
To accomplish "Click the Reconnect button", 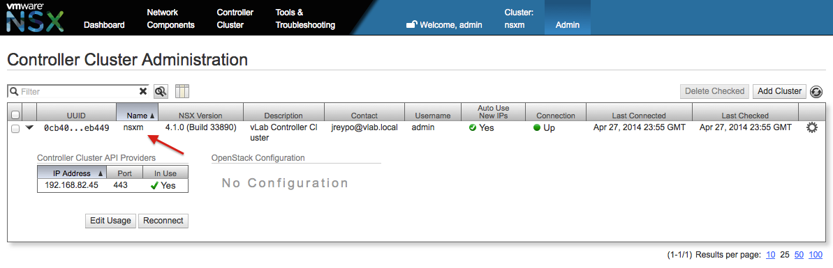I will [x=163, y=221].
